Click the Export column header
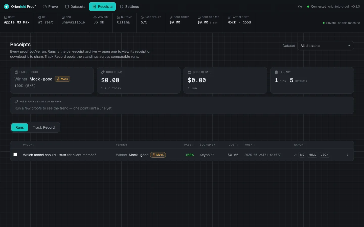Screen dimensions: 364x227 coord(300,145)
